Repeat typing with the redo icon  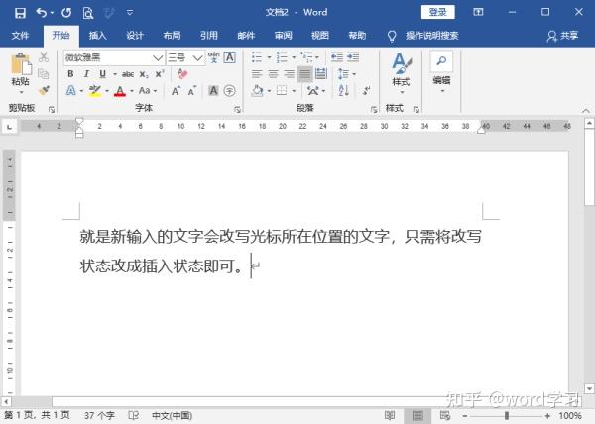click(x=66, y=13)
